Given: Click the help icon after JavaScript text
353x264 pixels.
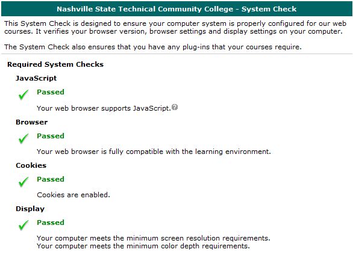Looking at the screenshot, I should (x=175, y=107).
